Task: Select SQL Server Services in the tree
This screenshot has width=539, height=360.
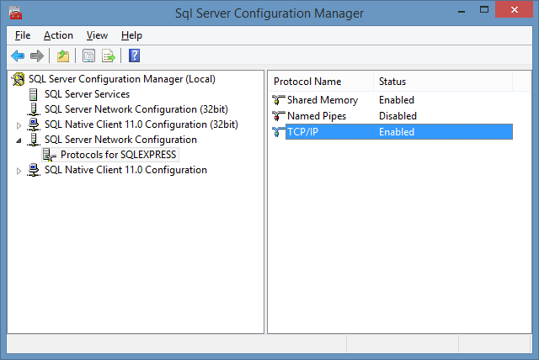Action: point(88,94)
